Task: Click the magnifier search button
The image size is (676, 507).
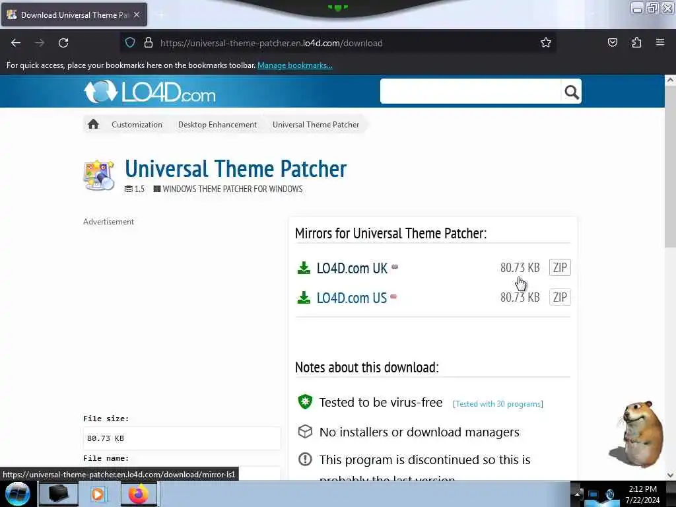Action: point(572,91)
